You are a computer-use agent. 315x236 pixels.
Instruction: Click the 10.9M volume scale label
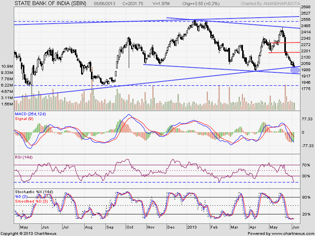pos(7,66)
